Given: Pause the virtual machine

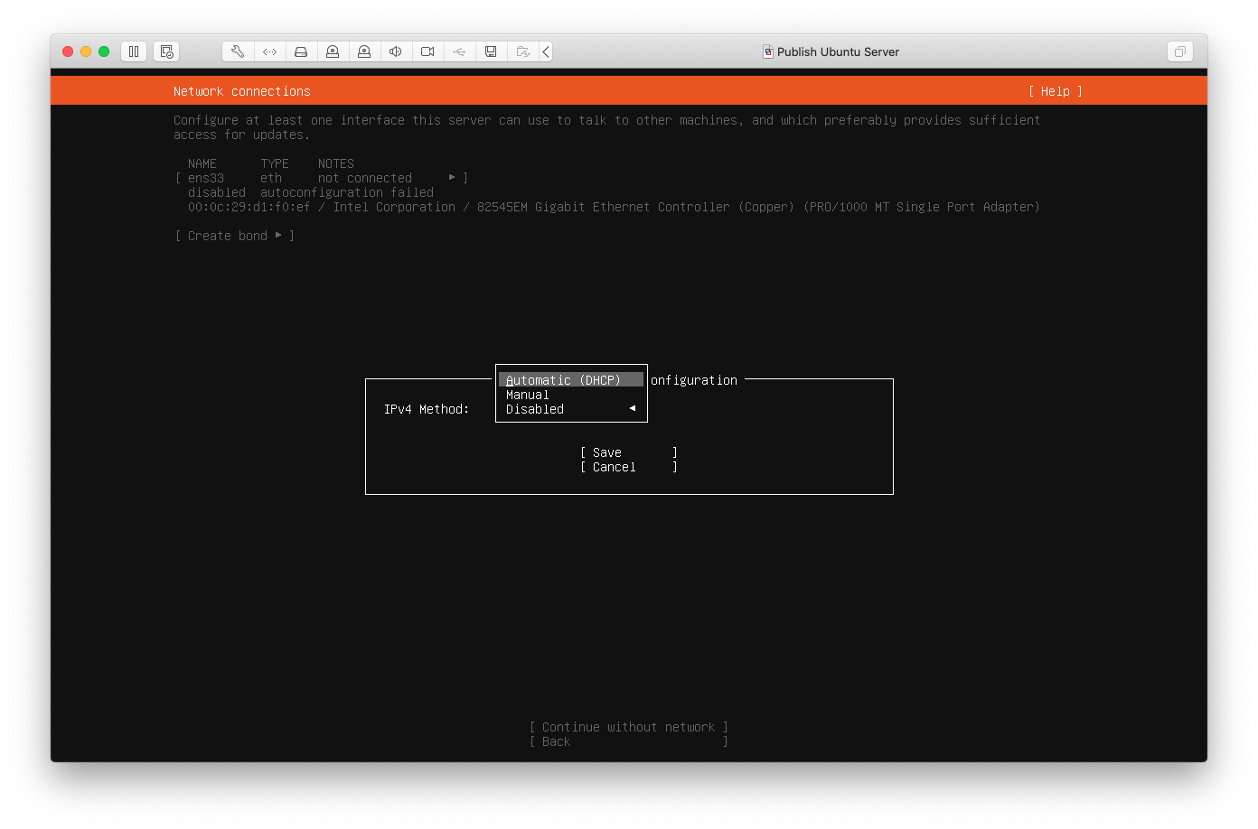Looking at the screenshot, I should 134,51.
